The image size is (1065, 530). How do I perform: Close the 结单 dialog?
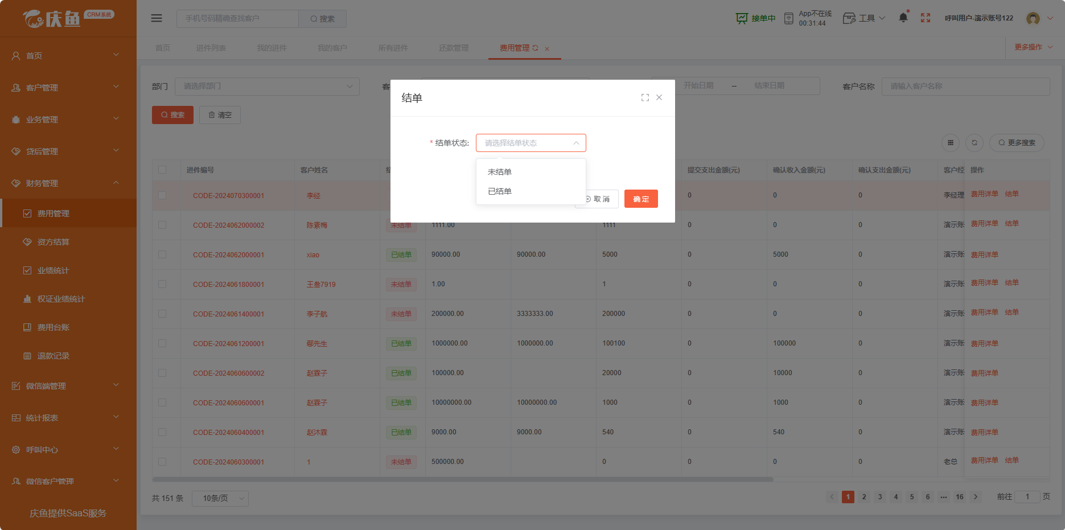659,97
